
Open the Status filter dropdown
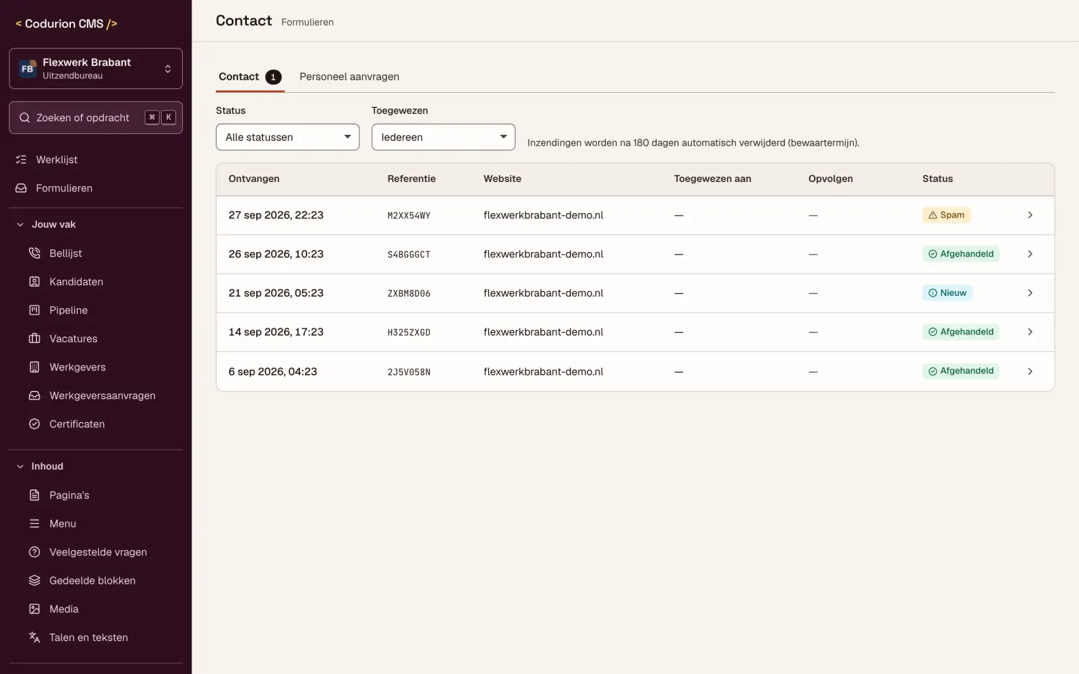pyautogui.click(x=287, y=137)
